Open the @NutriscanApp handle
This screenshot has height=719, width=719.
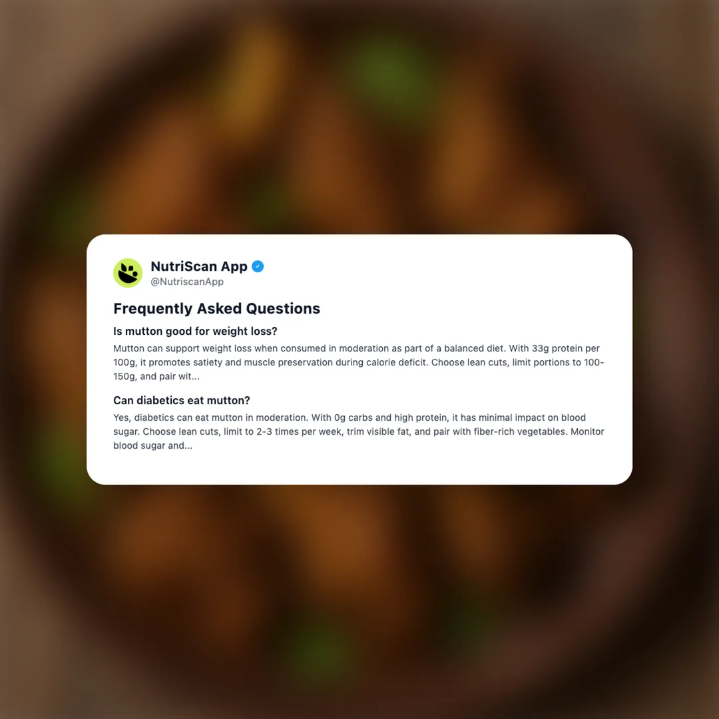point(187,282)
